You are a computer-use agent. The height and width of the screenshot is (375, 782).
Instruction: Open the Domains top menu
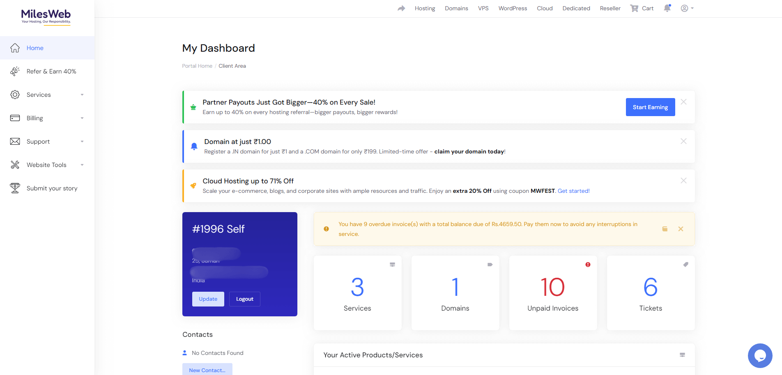[x=456, y=8]
